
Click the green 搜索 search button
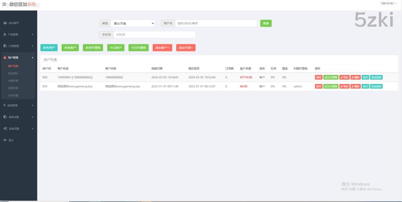(266, 24)
